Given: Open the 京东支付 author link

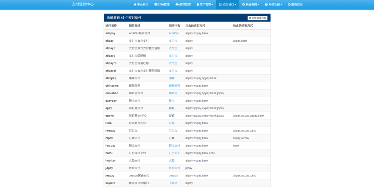Looking at the screenshot, I should (x=174, y=168).
